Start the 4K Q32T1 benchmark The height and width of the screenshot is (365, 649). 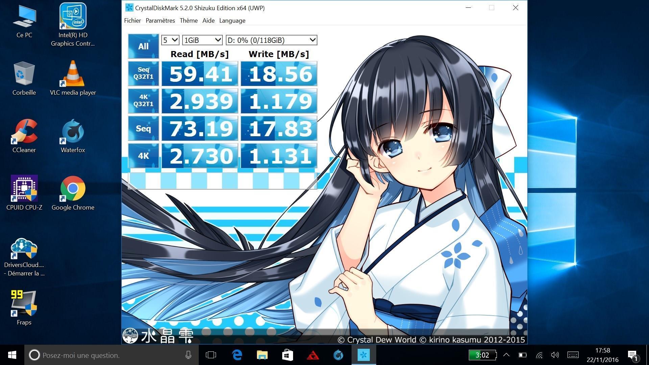tap(143, 101)
